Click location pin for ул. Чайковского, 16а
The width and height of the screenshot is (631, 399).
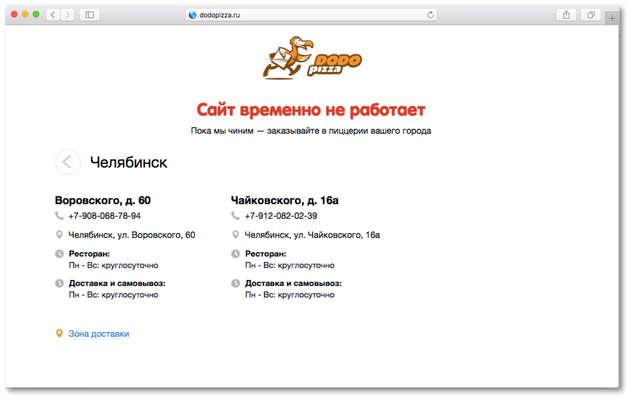235,235
